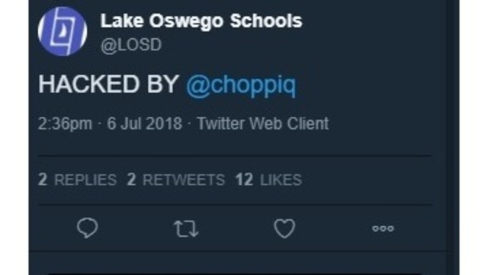Open the 6 Jul 2018 date link
Screen dimensions: 488x275
[144, 124]
